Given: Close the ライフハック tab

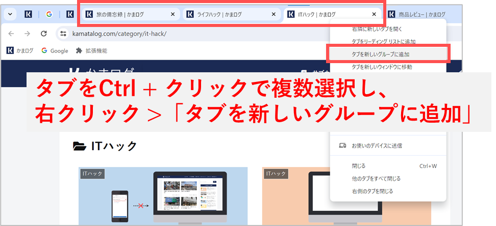Looking at the screenshot, I should 274,14.
